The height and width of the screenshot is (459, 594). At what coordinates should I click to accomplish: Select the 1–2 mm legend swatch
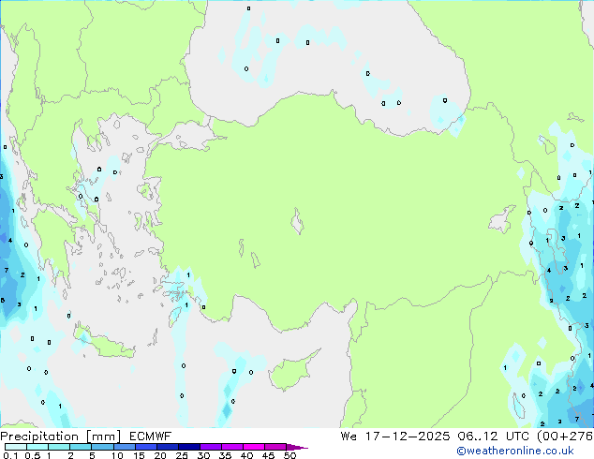59,447
